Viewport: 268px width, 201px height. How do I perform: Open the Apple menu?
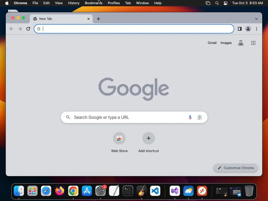(x=7, y=3)
